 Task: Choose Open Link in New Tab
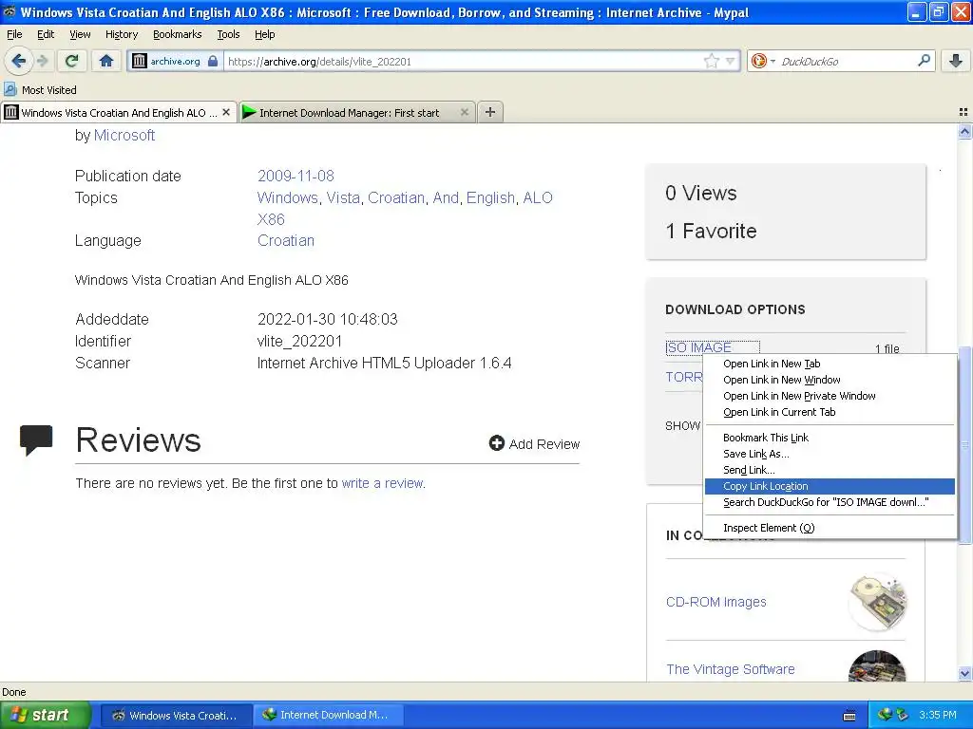pos(830,364)
